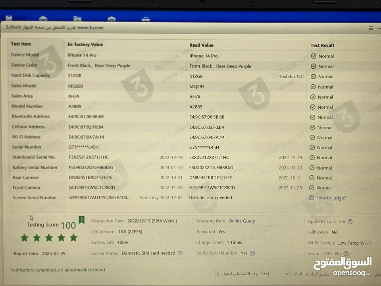Select the 'Sales Model' row label
This screenshot has height=286, width=381.
pyautogui.click(x=24, y=86)
